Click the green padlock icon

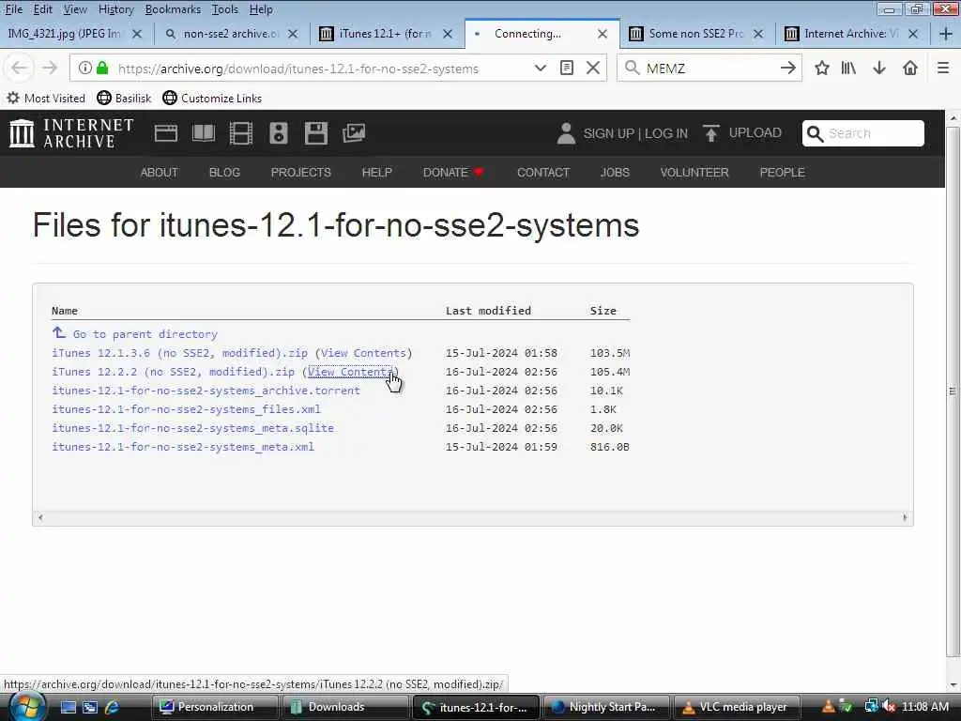click(102, 68)
